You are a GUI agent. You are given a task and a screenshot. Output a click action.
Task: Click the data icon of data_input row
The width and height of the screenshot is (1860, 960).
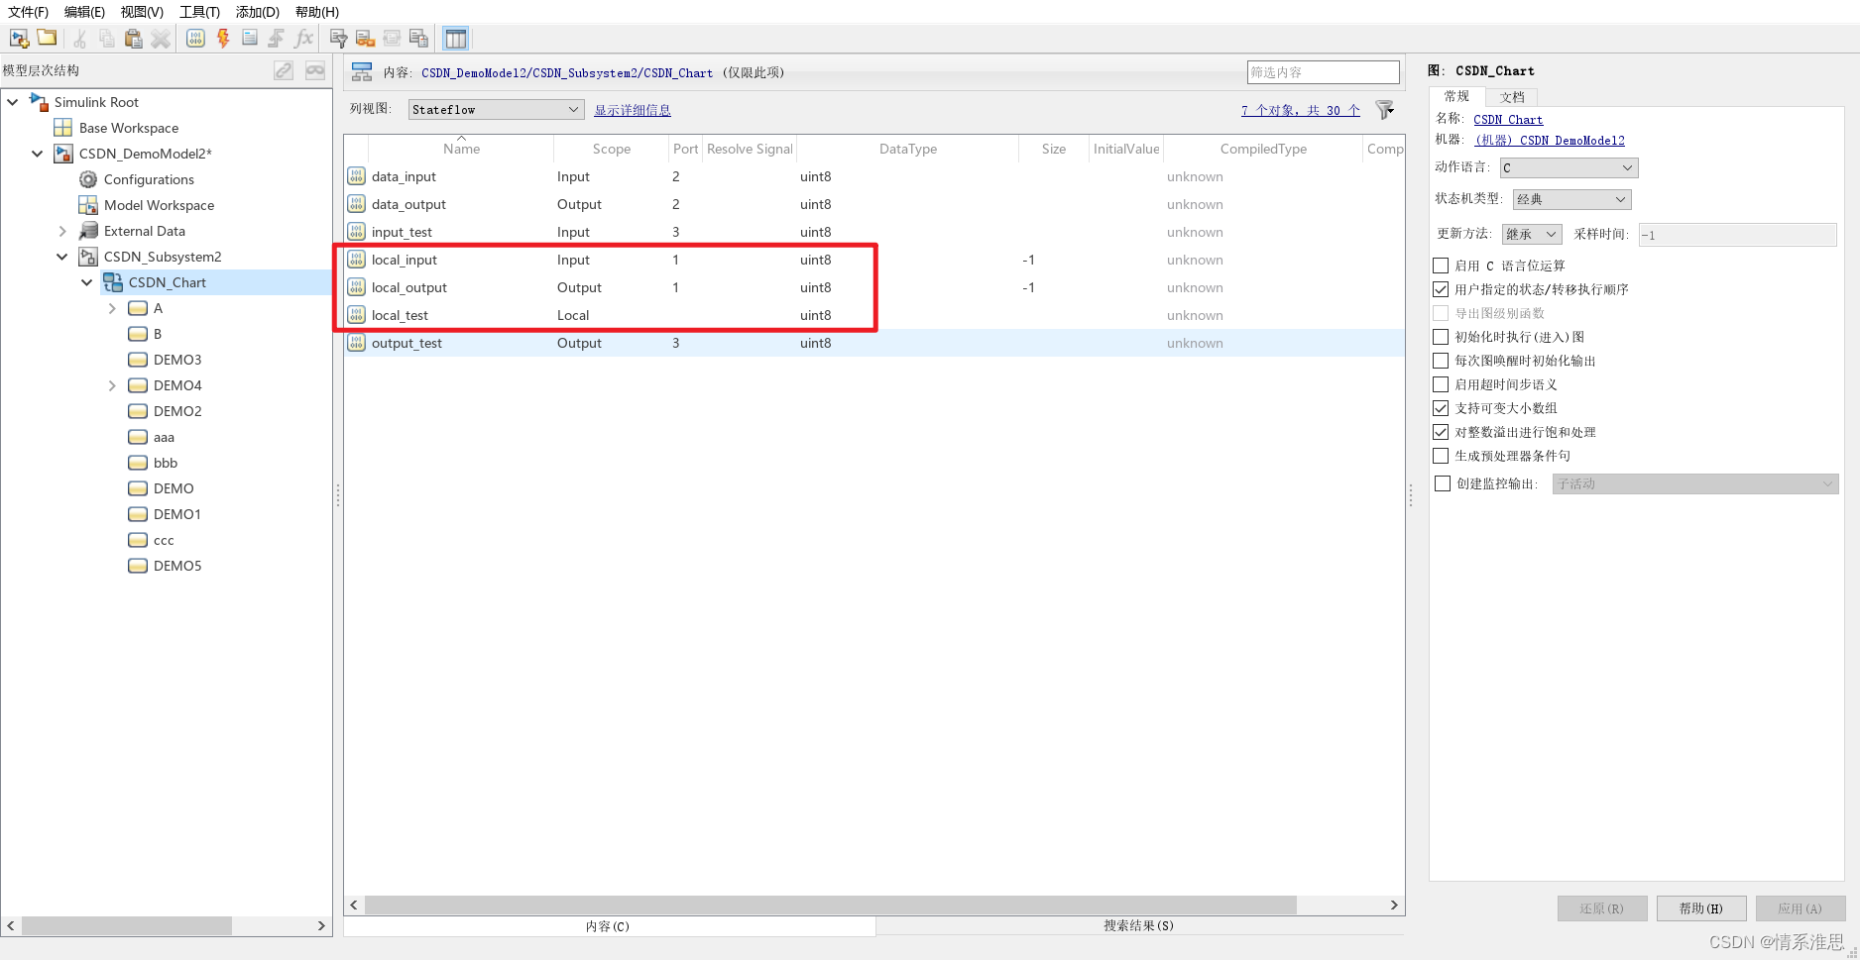coord(357,176)
